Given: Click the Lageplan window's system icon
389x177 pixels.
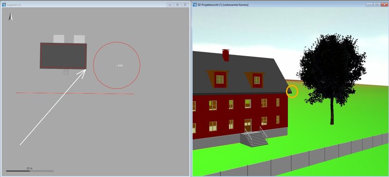Looking at the screenshot, I should (4, 4).
